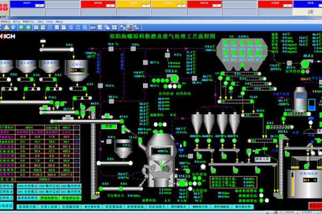Image resolution: width=322 pixels, height=214 pixels.
Task: Click the CK0 中控模式 button
Action: [x=27, y=186]
